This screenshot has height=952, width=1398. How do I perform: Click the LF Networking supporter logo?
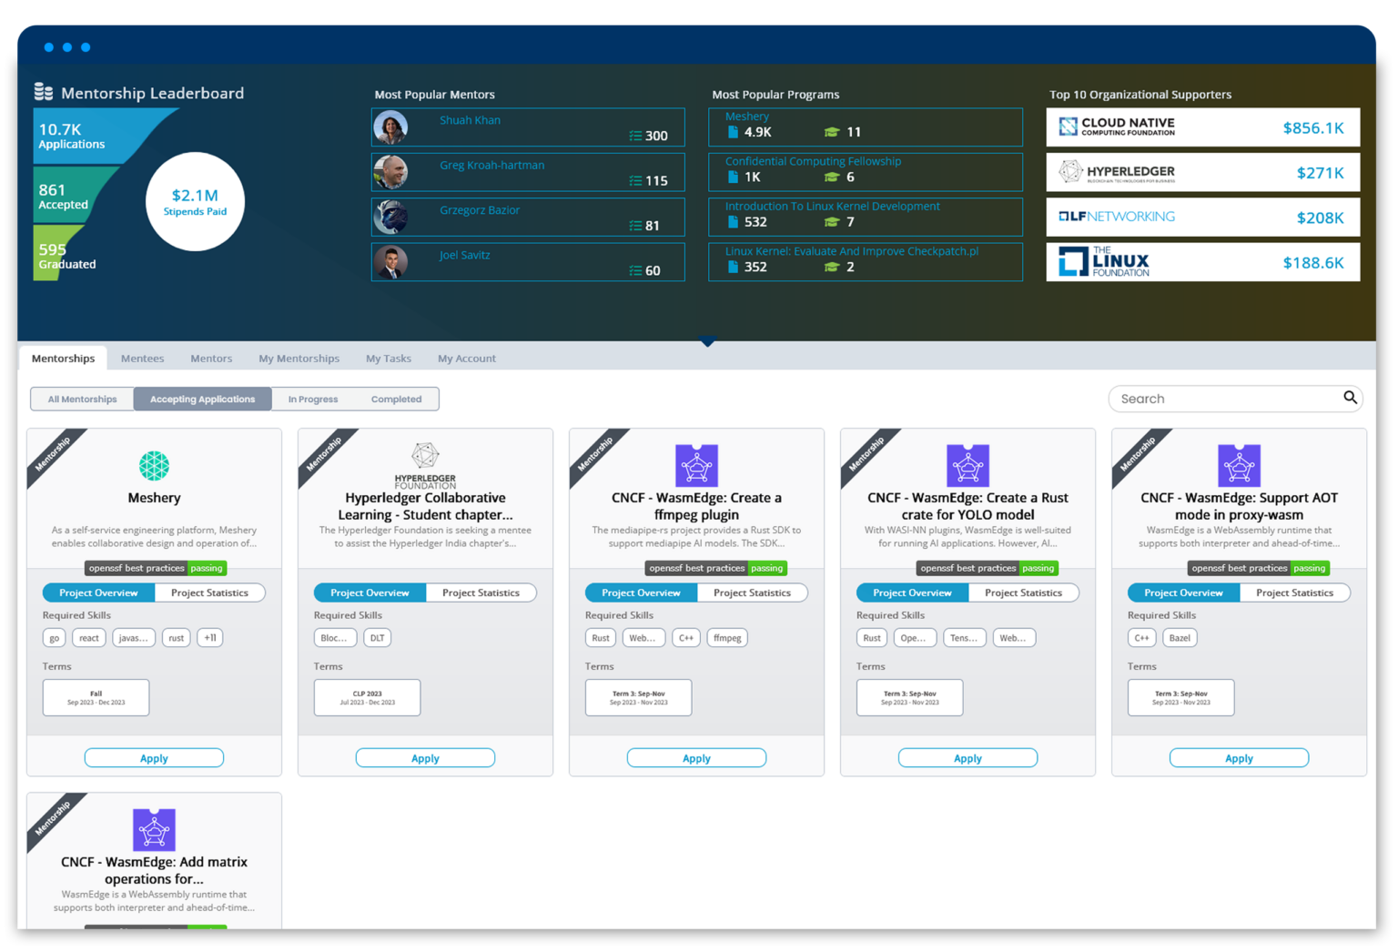click(1118, 217)
